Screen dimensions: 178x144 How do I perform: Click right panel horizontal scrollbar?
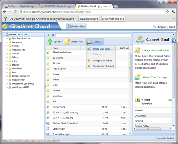point(148,129)
